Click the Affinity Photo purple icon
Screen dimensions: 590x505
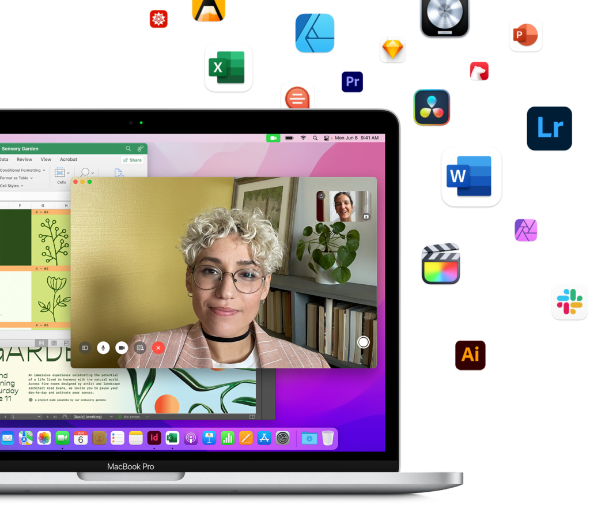525,230
